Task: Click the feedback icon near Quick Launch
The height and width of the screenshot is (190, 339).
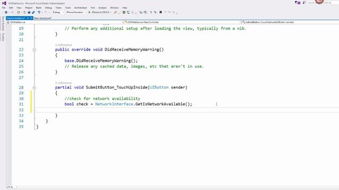Action: point(304,3)
